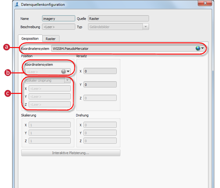Click the Datenquellenkonfiguration title text
Viewport: 220px width, 188px height.
43,5
